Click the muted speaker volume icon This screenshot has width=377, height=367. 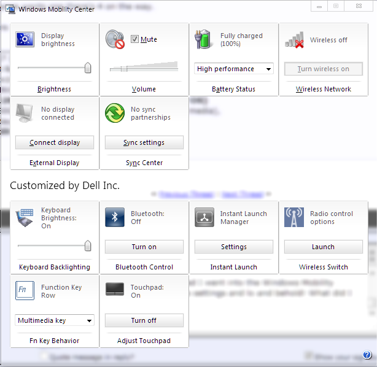tap(115, 39)
